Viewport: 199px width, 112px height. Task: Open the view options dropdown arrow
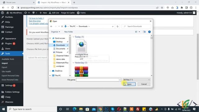click(139, 32)
